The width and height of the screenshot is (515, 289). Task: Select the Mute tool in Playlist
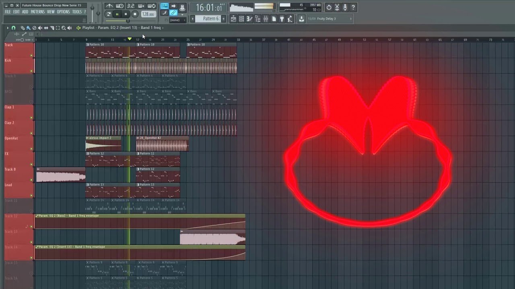pyautogui.click(x=40, y=28)
